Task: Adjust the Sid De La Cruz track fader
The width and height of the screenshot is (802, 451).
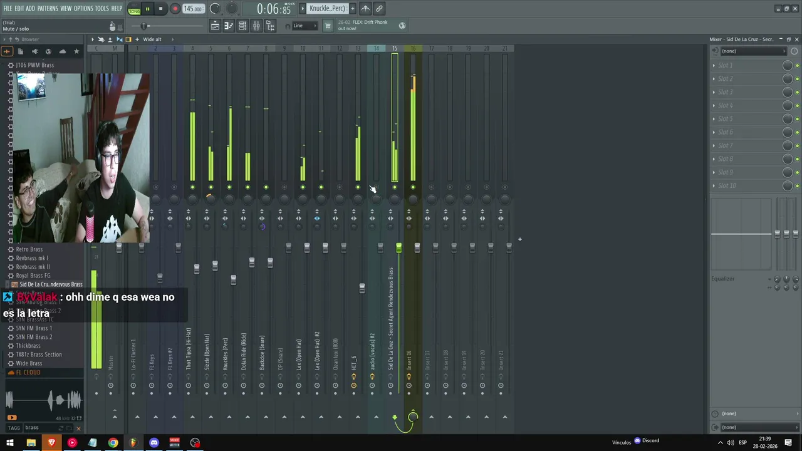Action: pyautogui.click(x=398, y=249)
